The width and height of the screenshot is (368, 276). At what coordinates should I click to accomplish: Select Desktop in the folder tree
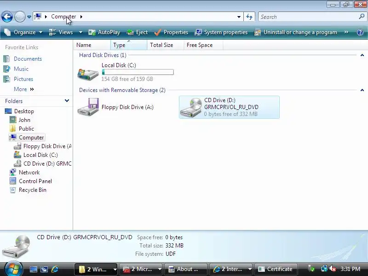coord(24,111)
